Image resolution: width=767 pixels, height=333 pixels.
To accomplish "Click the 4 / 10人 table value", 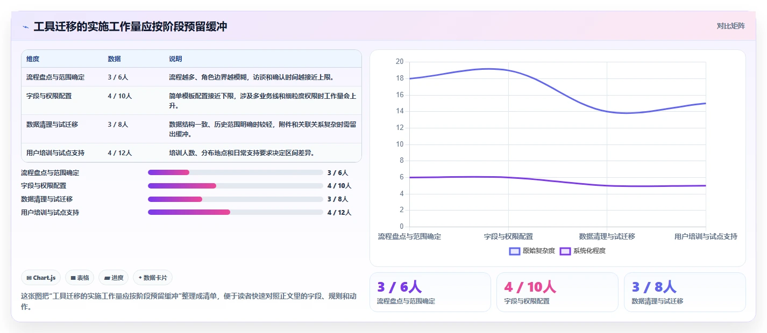I will (119, 96).
